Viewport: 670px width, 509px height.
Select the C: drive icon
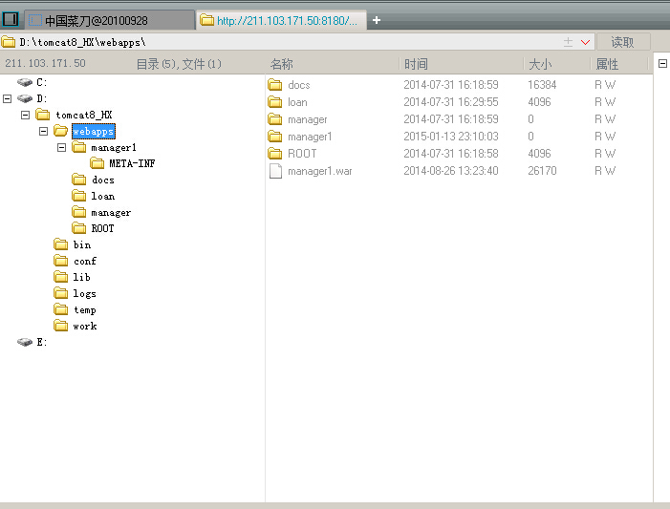coord(25,82)
